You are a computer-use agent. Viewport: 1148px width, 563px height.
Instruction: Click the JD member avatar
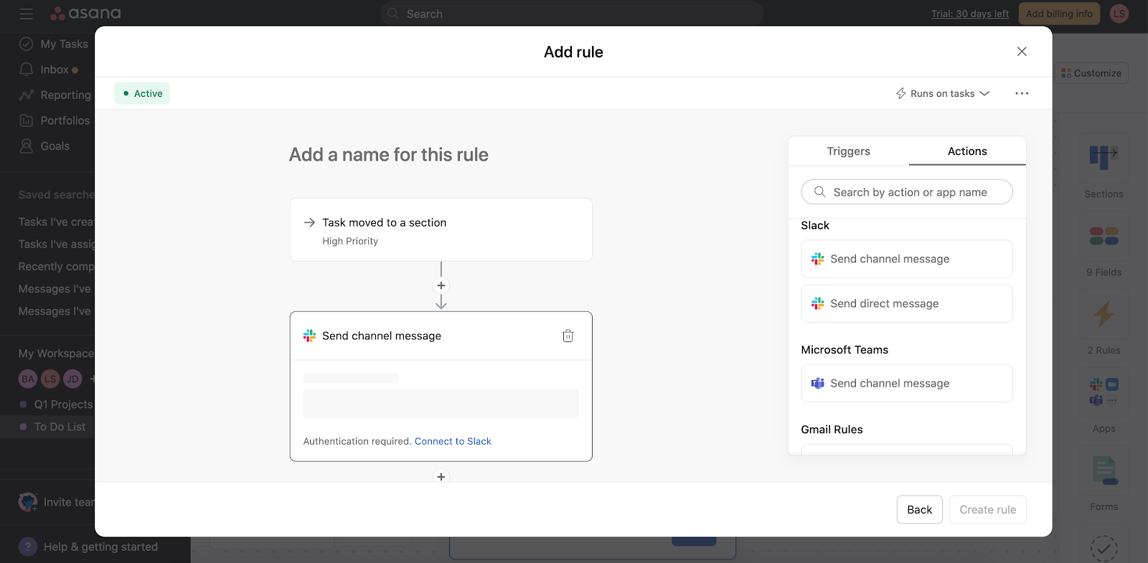pos(72,379)
